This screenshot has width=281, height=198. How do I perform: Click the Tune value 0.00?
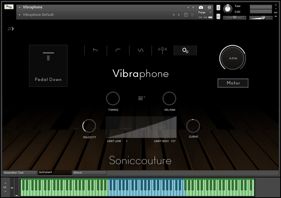coord(237,12)
